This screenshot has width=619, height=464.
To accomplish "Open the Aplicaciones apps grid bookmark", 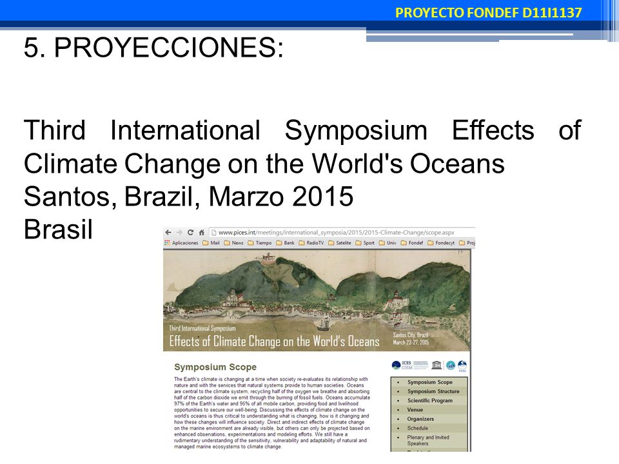I will [x=181, y=243].
